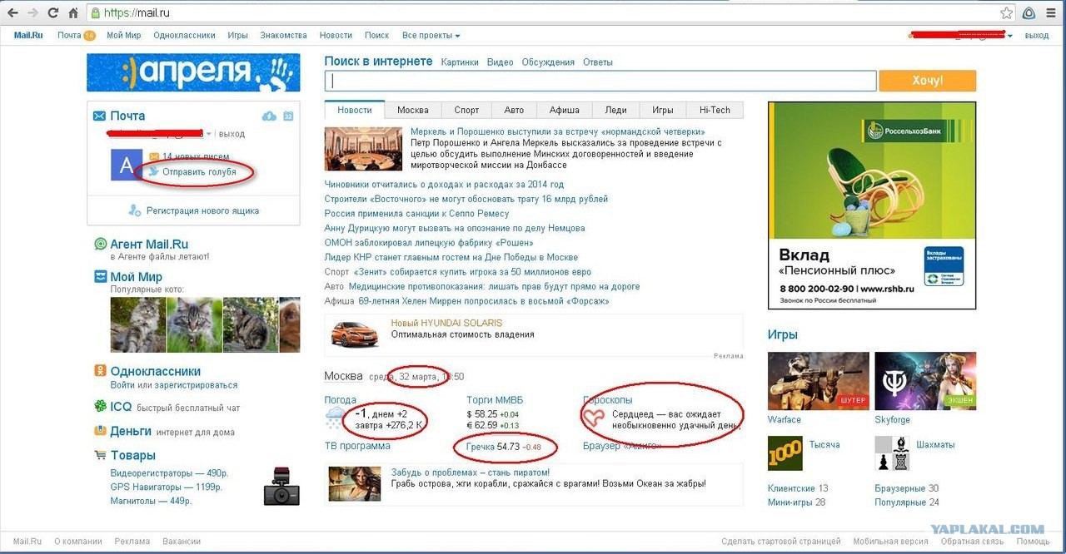Open the Chrome hamburger menu

[1052, 13]
